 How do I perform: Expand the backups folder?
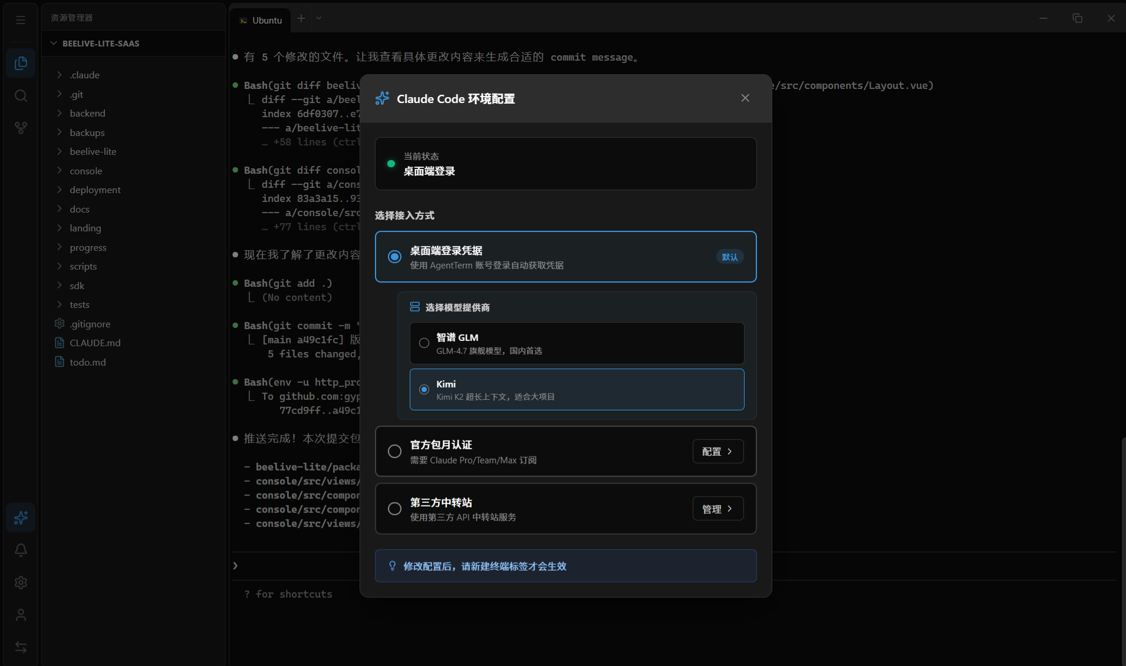[x=134, y=132]
